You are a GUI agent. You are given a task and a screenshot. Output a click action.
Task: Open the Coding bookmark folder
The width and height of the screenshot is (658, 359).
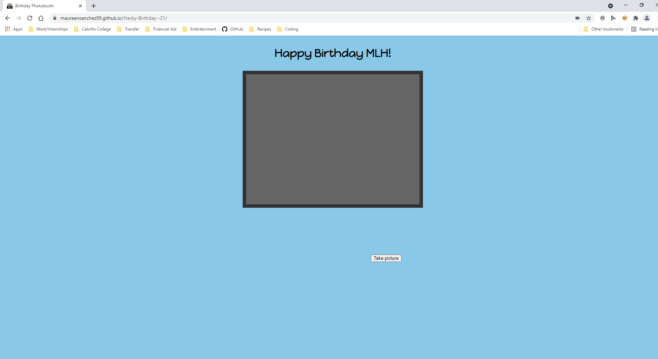click(288, 29)
